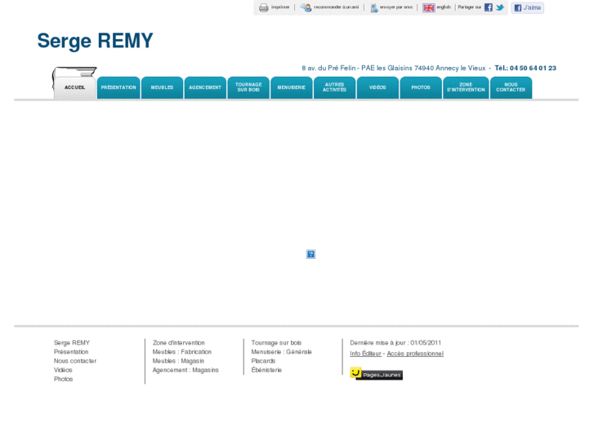Switch language via the UK flag icon
The width and height of the screenshot is (594, 445).
point(428,7)
